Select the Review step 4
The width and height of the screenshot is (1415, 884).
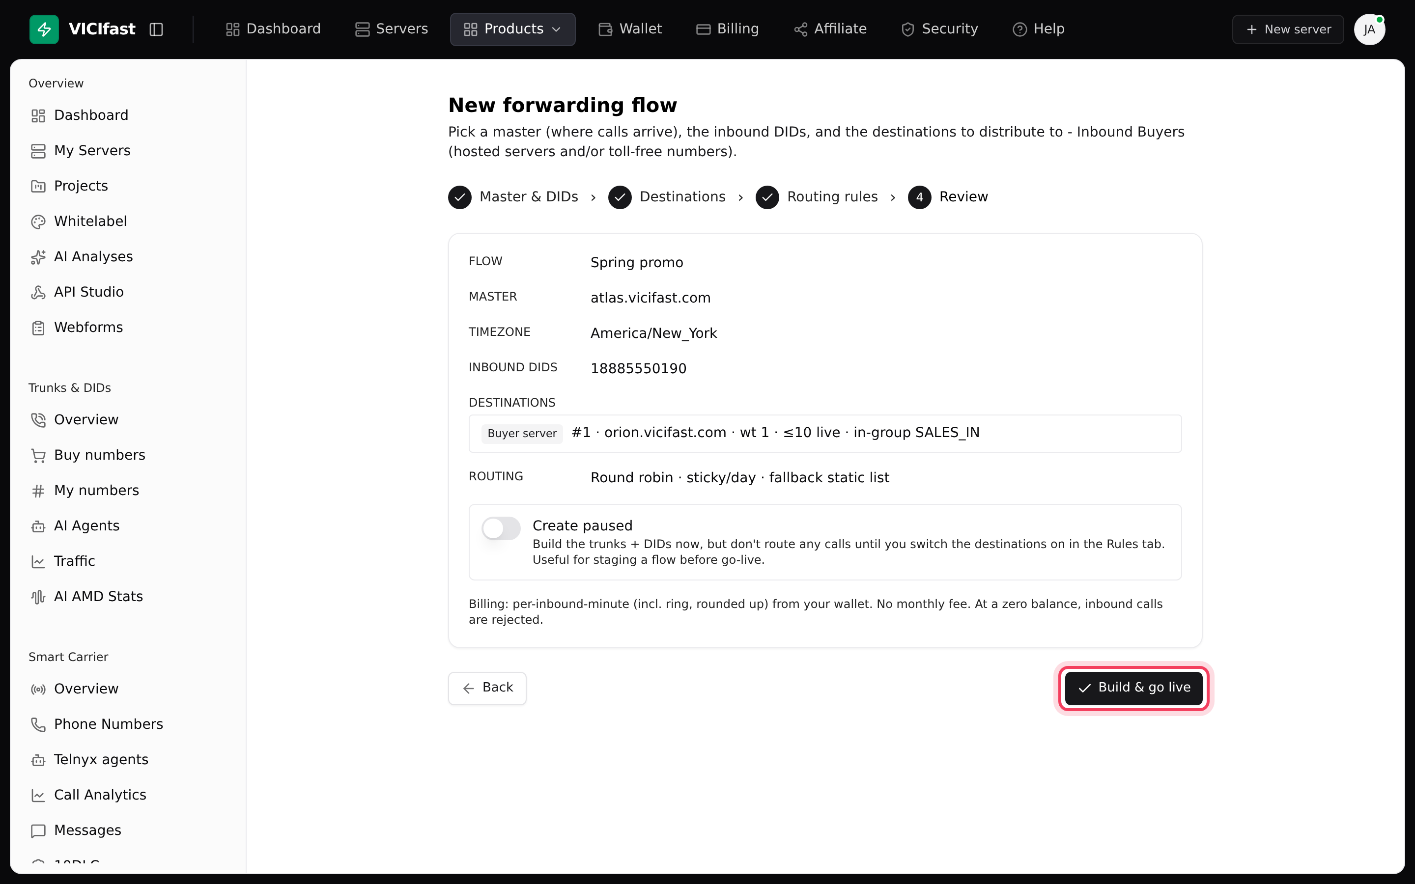(948, 197)
